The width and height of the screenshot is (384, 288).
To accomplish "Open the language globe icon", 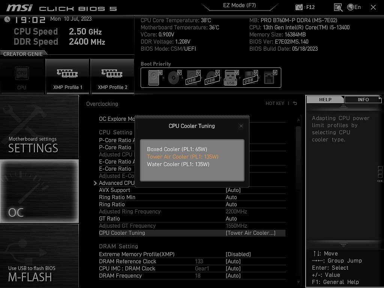I will click(351, 7).
